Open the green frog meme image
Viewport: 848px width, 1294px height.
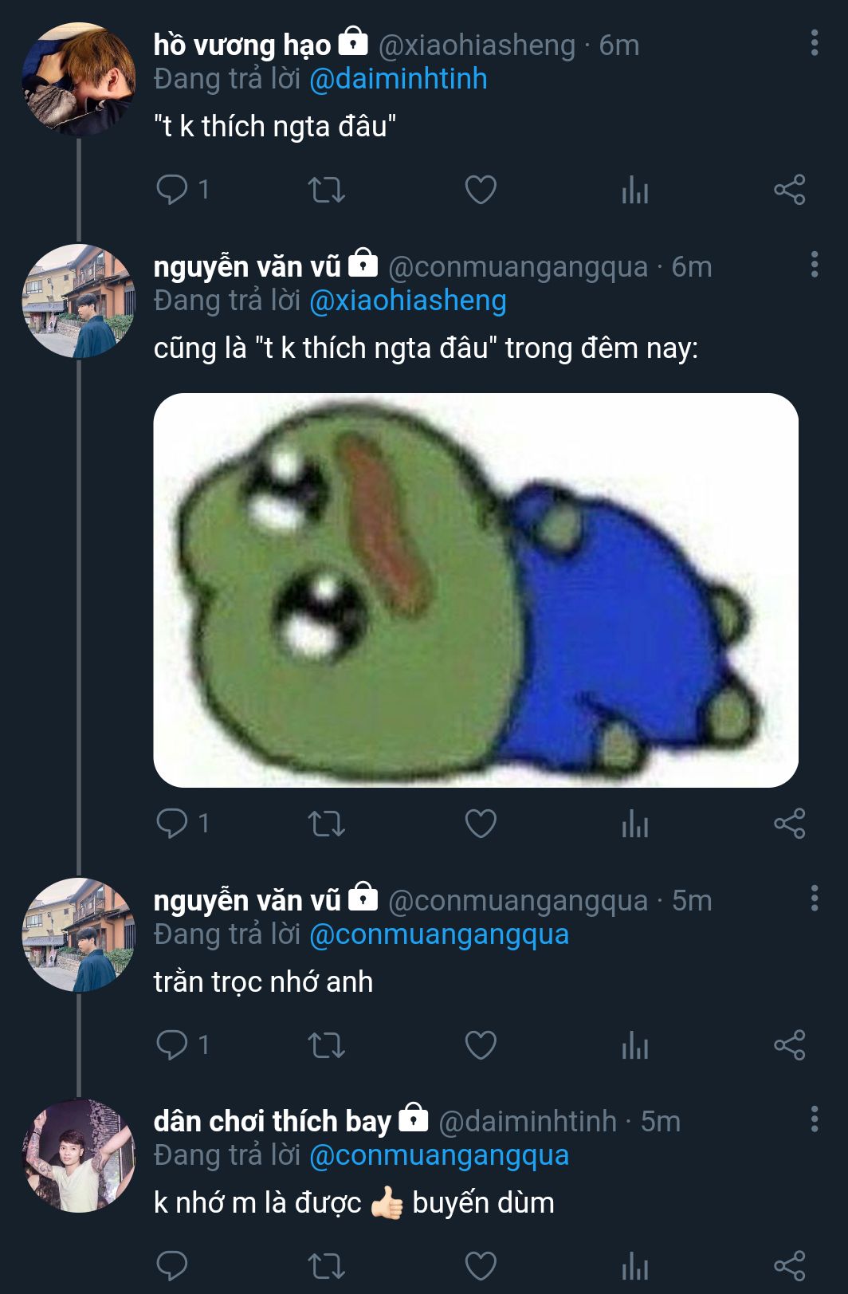tap(476, 590)
